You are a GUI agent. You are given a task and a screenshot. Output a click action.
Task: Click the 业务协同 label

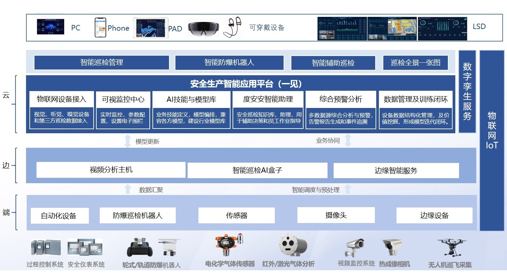(328, 141)
